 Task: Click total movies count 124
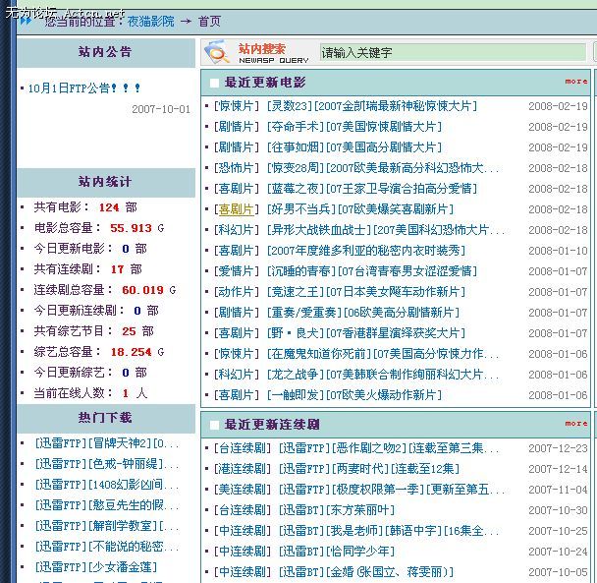click(x=109, y=207)
